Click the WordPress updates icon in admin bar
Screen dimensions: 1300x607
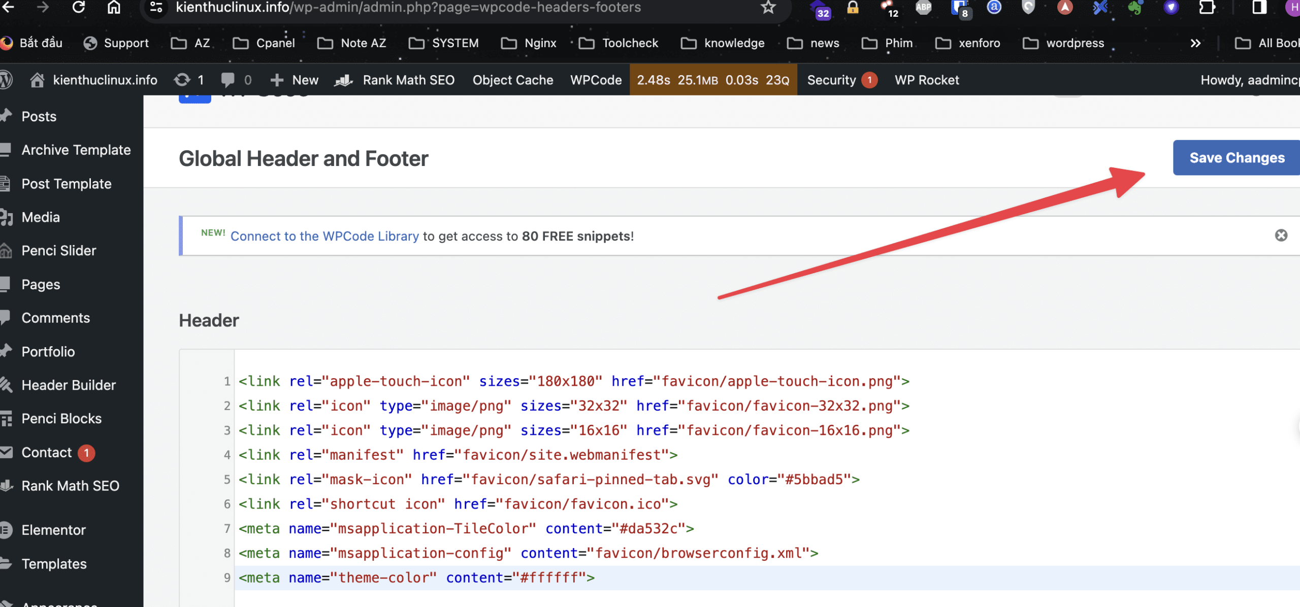click(183, 80)
